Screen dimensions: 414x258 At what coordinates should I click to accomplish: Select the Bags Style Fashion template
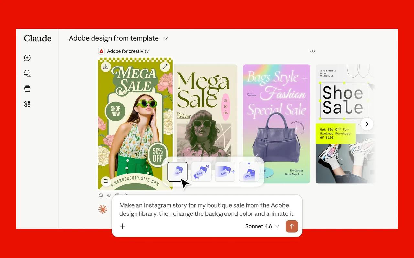277,124
